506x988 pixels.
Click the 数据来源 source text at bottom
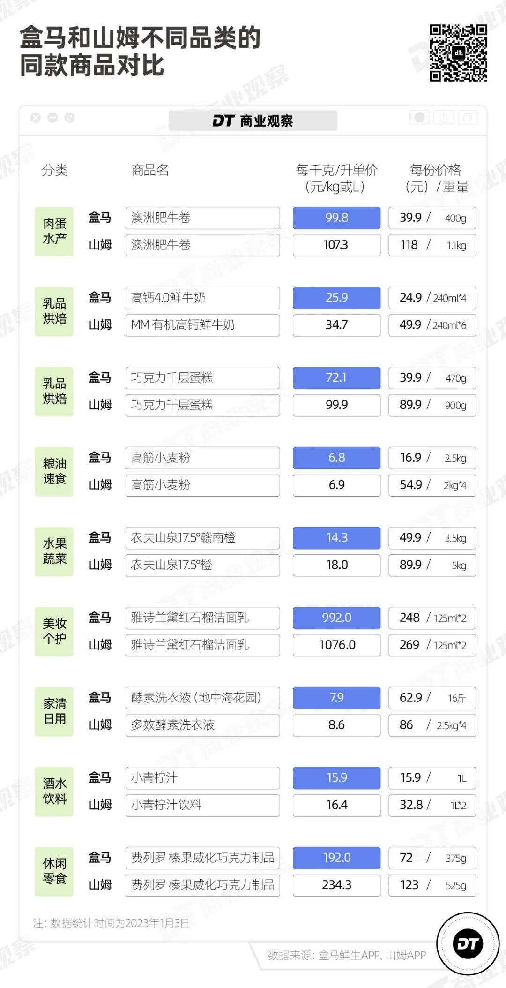point(347,955)
